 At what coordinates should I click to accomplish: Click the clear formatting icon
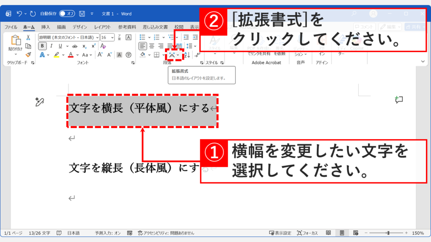103,46
